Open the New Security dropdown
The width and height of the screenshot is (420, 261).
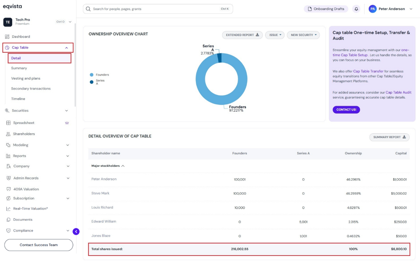pyautogui.click(x=303, y=35)
